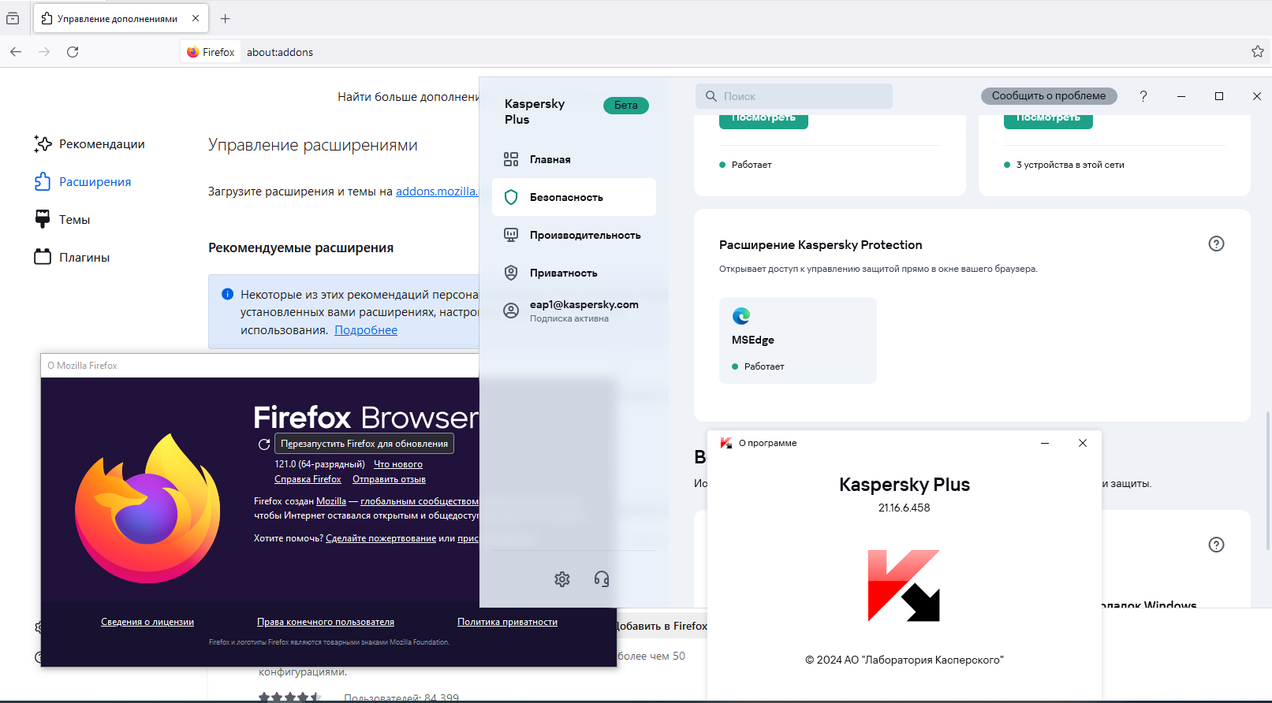Click Перезапустить Firefox для обновления

point(364,444)
